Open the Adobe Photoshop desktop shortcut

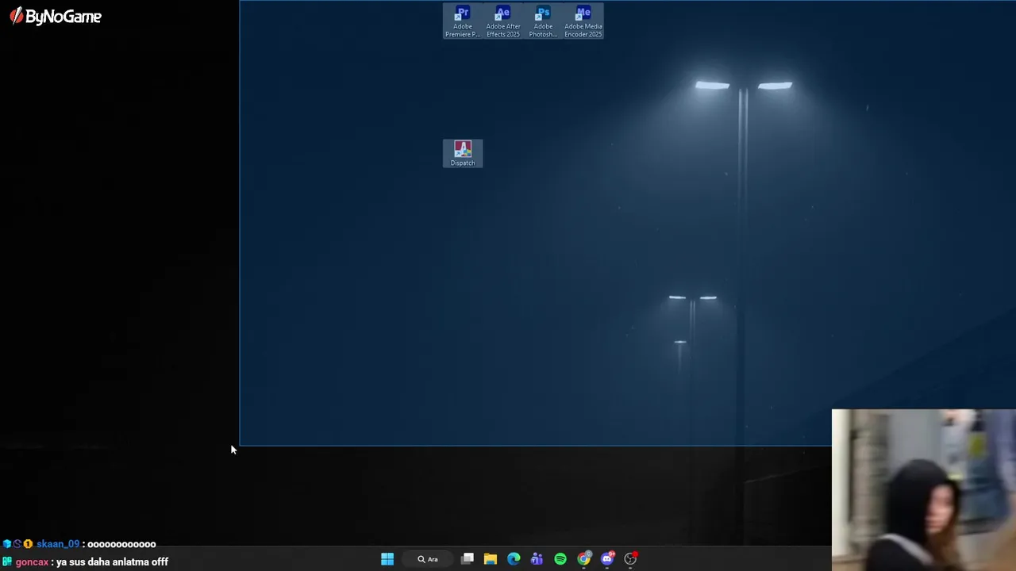tap(543, 21)
